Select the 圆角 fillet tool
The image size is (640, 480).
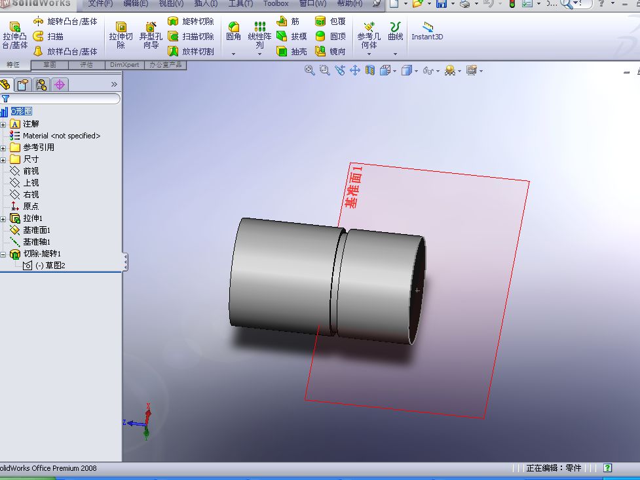pos(233,31)
